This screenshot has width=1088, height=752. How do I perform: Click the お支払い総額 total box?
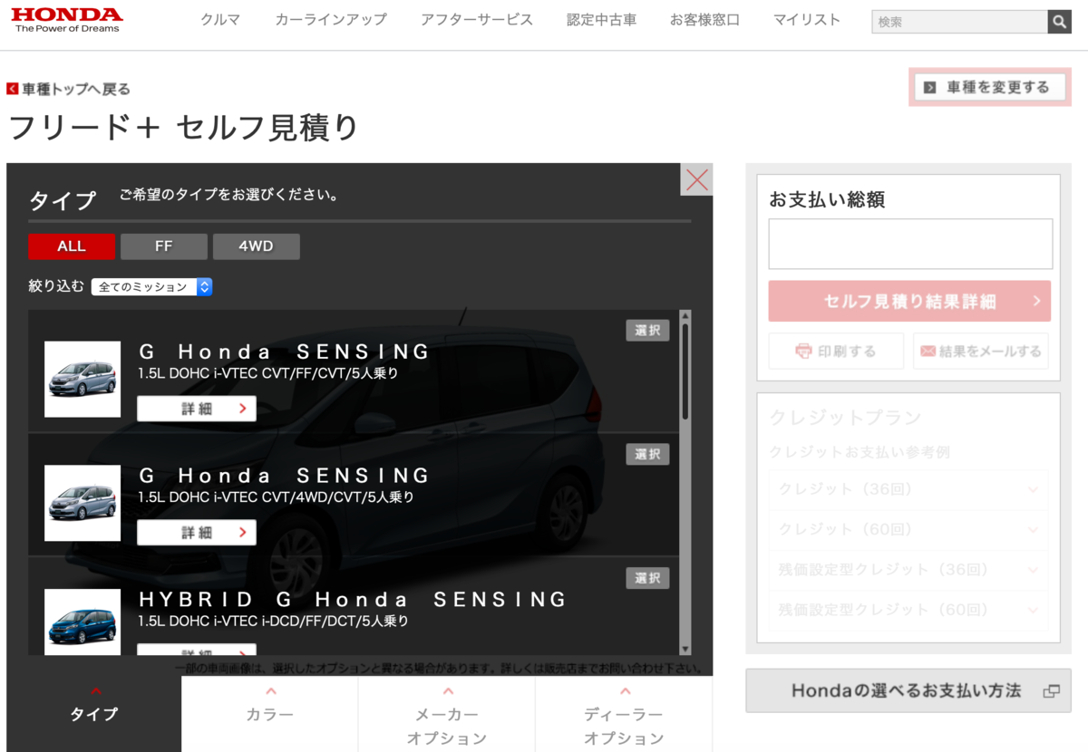[x=910, y=244]
